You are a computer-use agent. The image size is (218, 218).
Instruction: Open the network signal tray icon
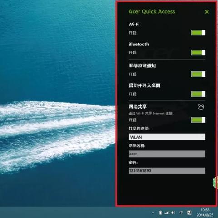[167, 213]
